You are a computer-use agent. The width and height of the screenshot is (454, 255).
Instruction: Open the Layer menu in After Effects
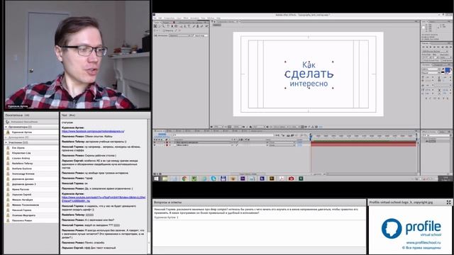click(x=179, y=18)
